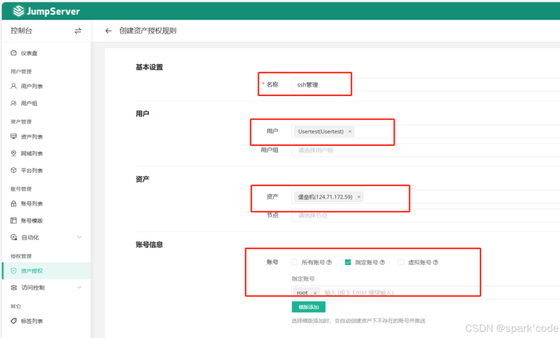Open 资产列表 in the sidebar

[x=32, y=137]
